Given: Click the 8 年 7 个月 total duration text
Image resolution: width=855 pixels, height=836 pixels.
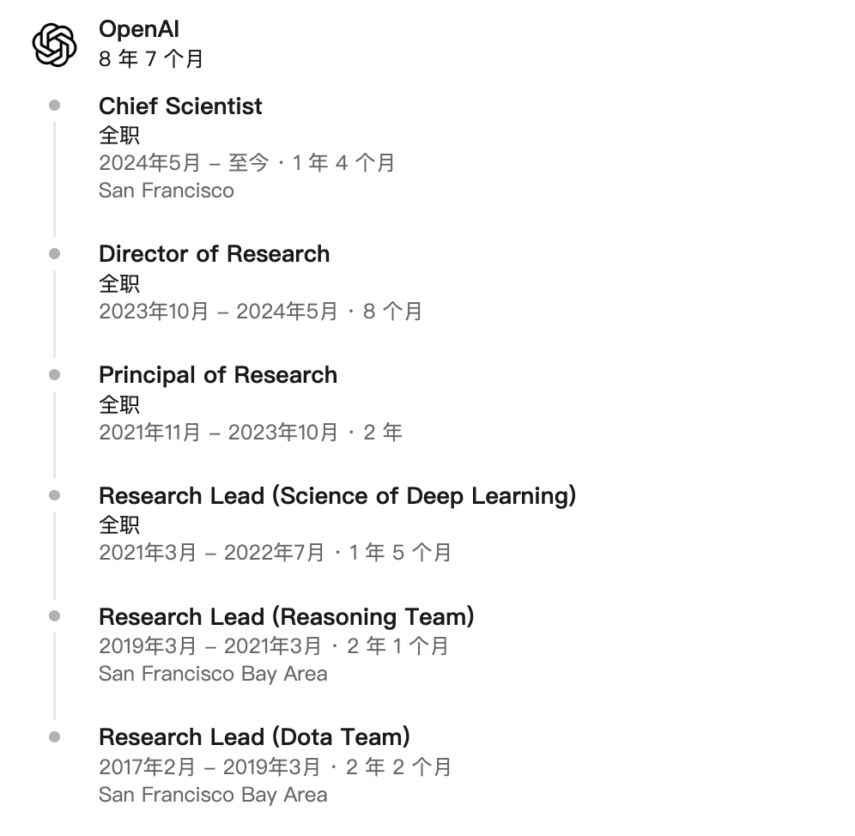Looking at the screenshot, I should pos(151,59).
